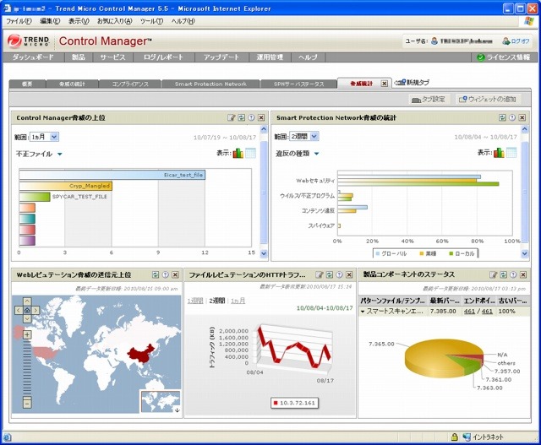Image resolution: width=541 pixels, height=445 pixels.
Task: Open help for file reputation traffic widget
Action: 339,274
